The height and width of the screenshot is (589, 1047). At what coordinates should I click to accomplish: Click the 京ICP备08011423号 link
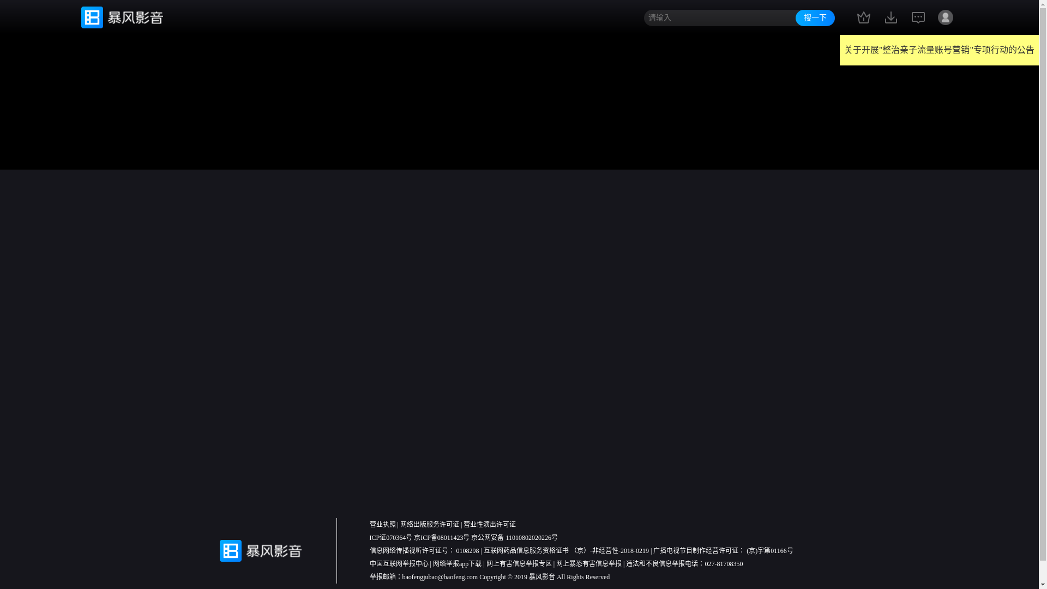click(x=441, y=538)
